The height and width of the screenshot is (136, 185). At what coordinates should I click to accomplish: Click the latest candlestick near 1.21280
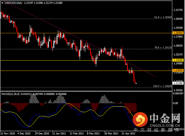[136, 83]
